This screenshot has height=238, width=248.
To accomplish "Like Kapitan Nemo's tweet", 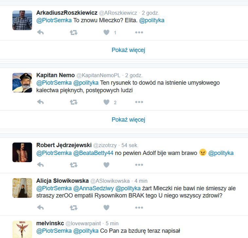I will click(106, 102).
